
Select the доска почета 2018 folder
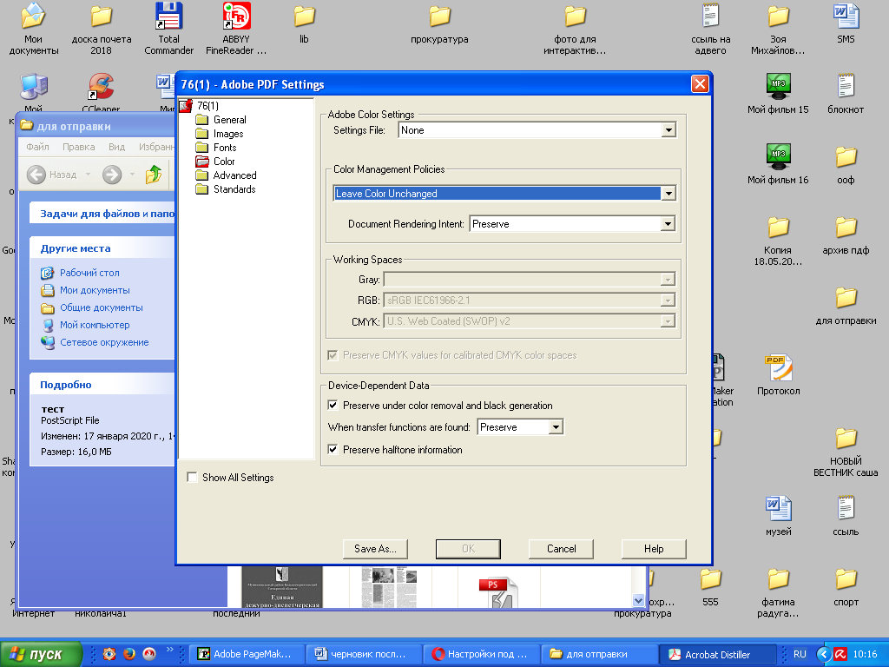(x=102, y=29)
